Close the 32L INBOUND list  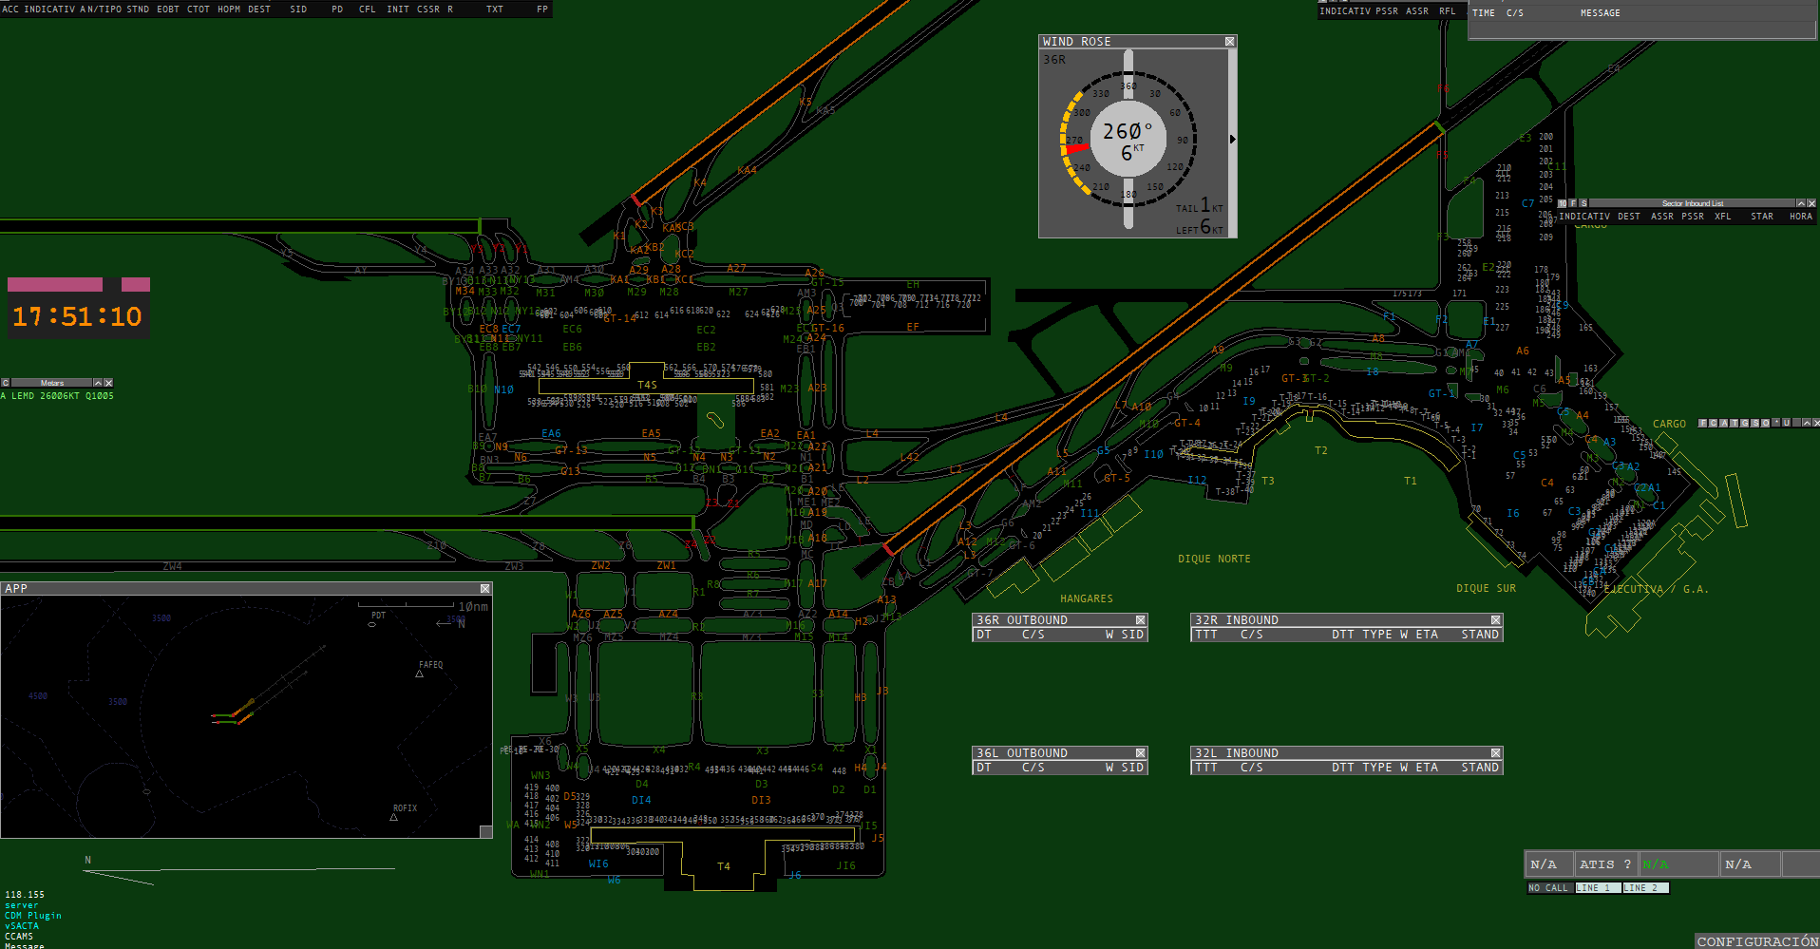click(1496, 753)
